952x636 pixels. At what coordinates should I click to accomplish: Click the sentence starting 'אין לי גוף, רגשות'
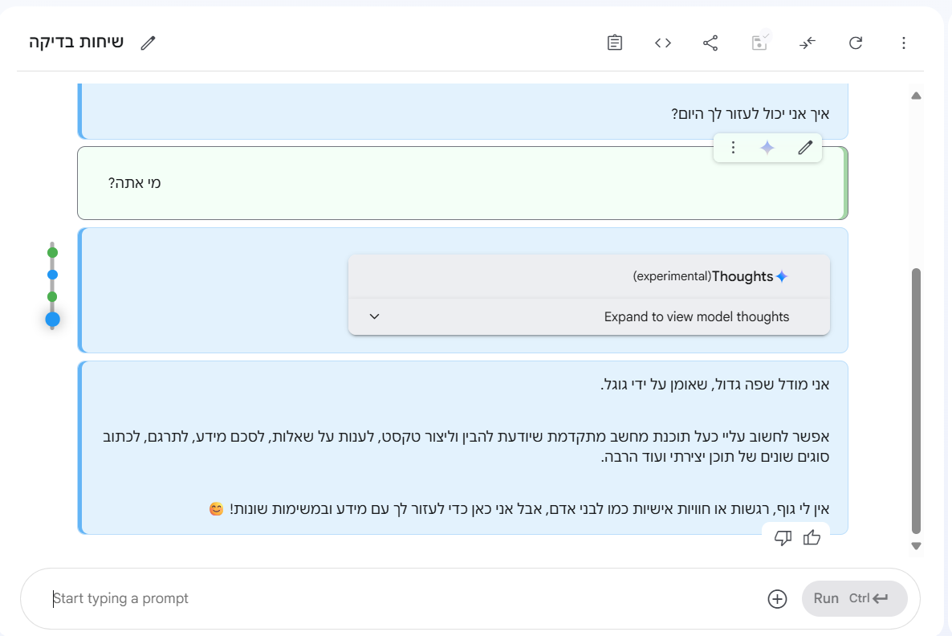click(x=519, y=509)
